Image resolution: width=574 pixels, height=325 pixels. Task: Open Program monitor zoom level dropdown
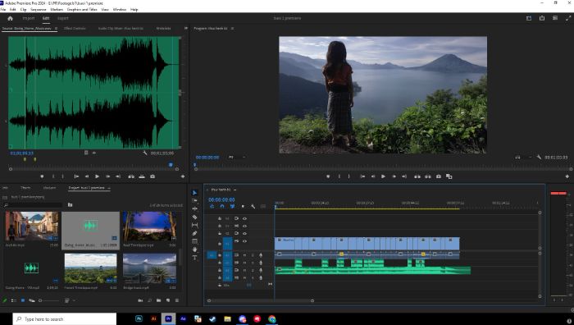[x=236, y=158]
